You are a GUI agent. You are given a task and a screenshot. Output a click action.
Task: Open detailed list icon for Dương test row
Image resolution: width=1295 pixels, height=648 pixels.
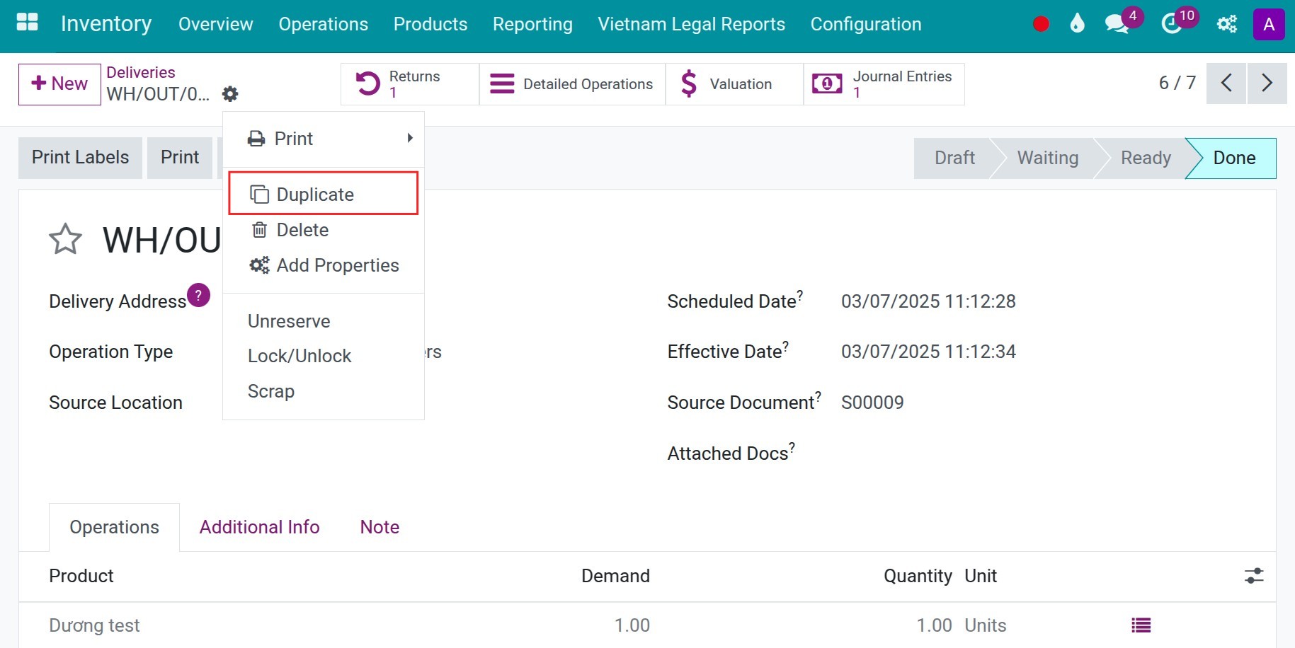(1141, 625)
